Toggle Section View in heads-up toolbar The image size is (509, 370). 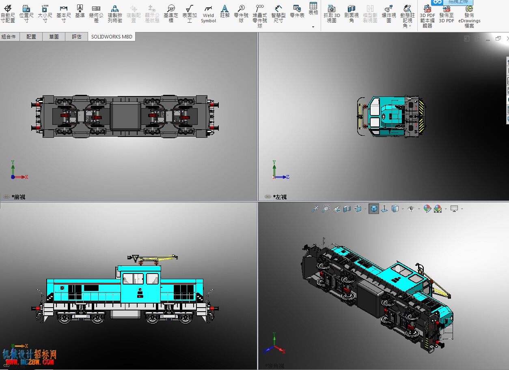pyautogui.click(x=347, y=209)
